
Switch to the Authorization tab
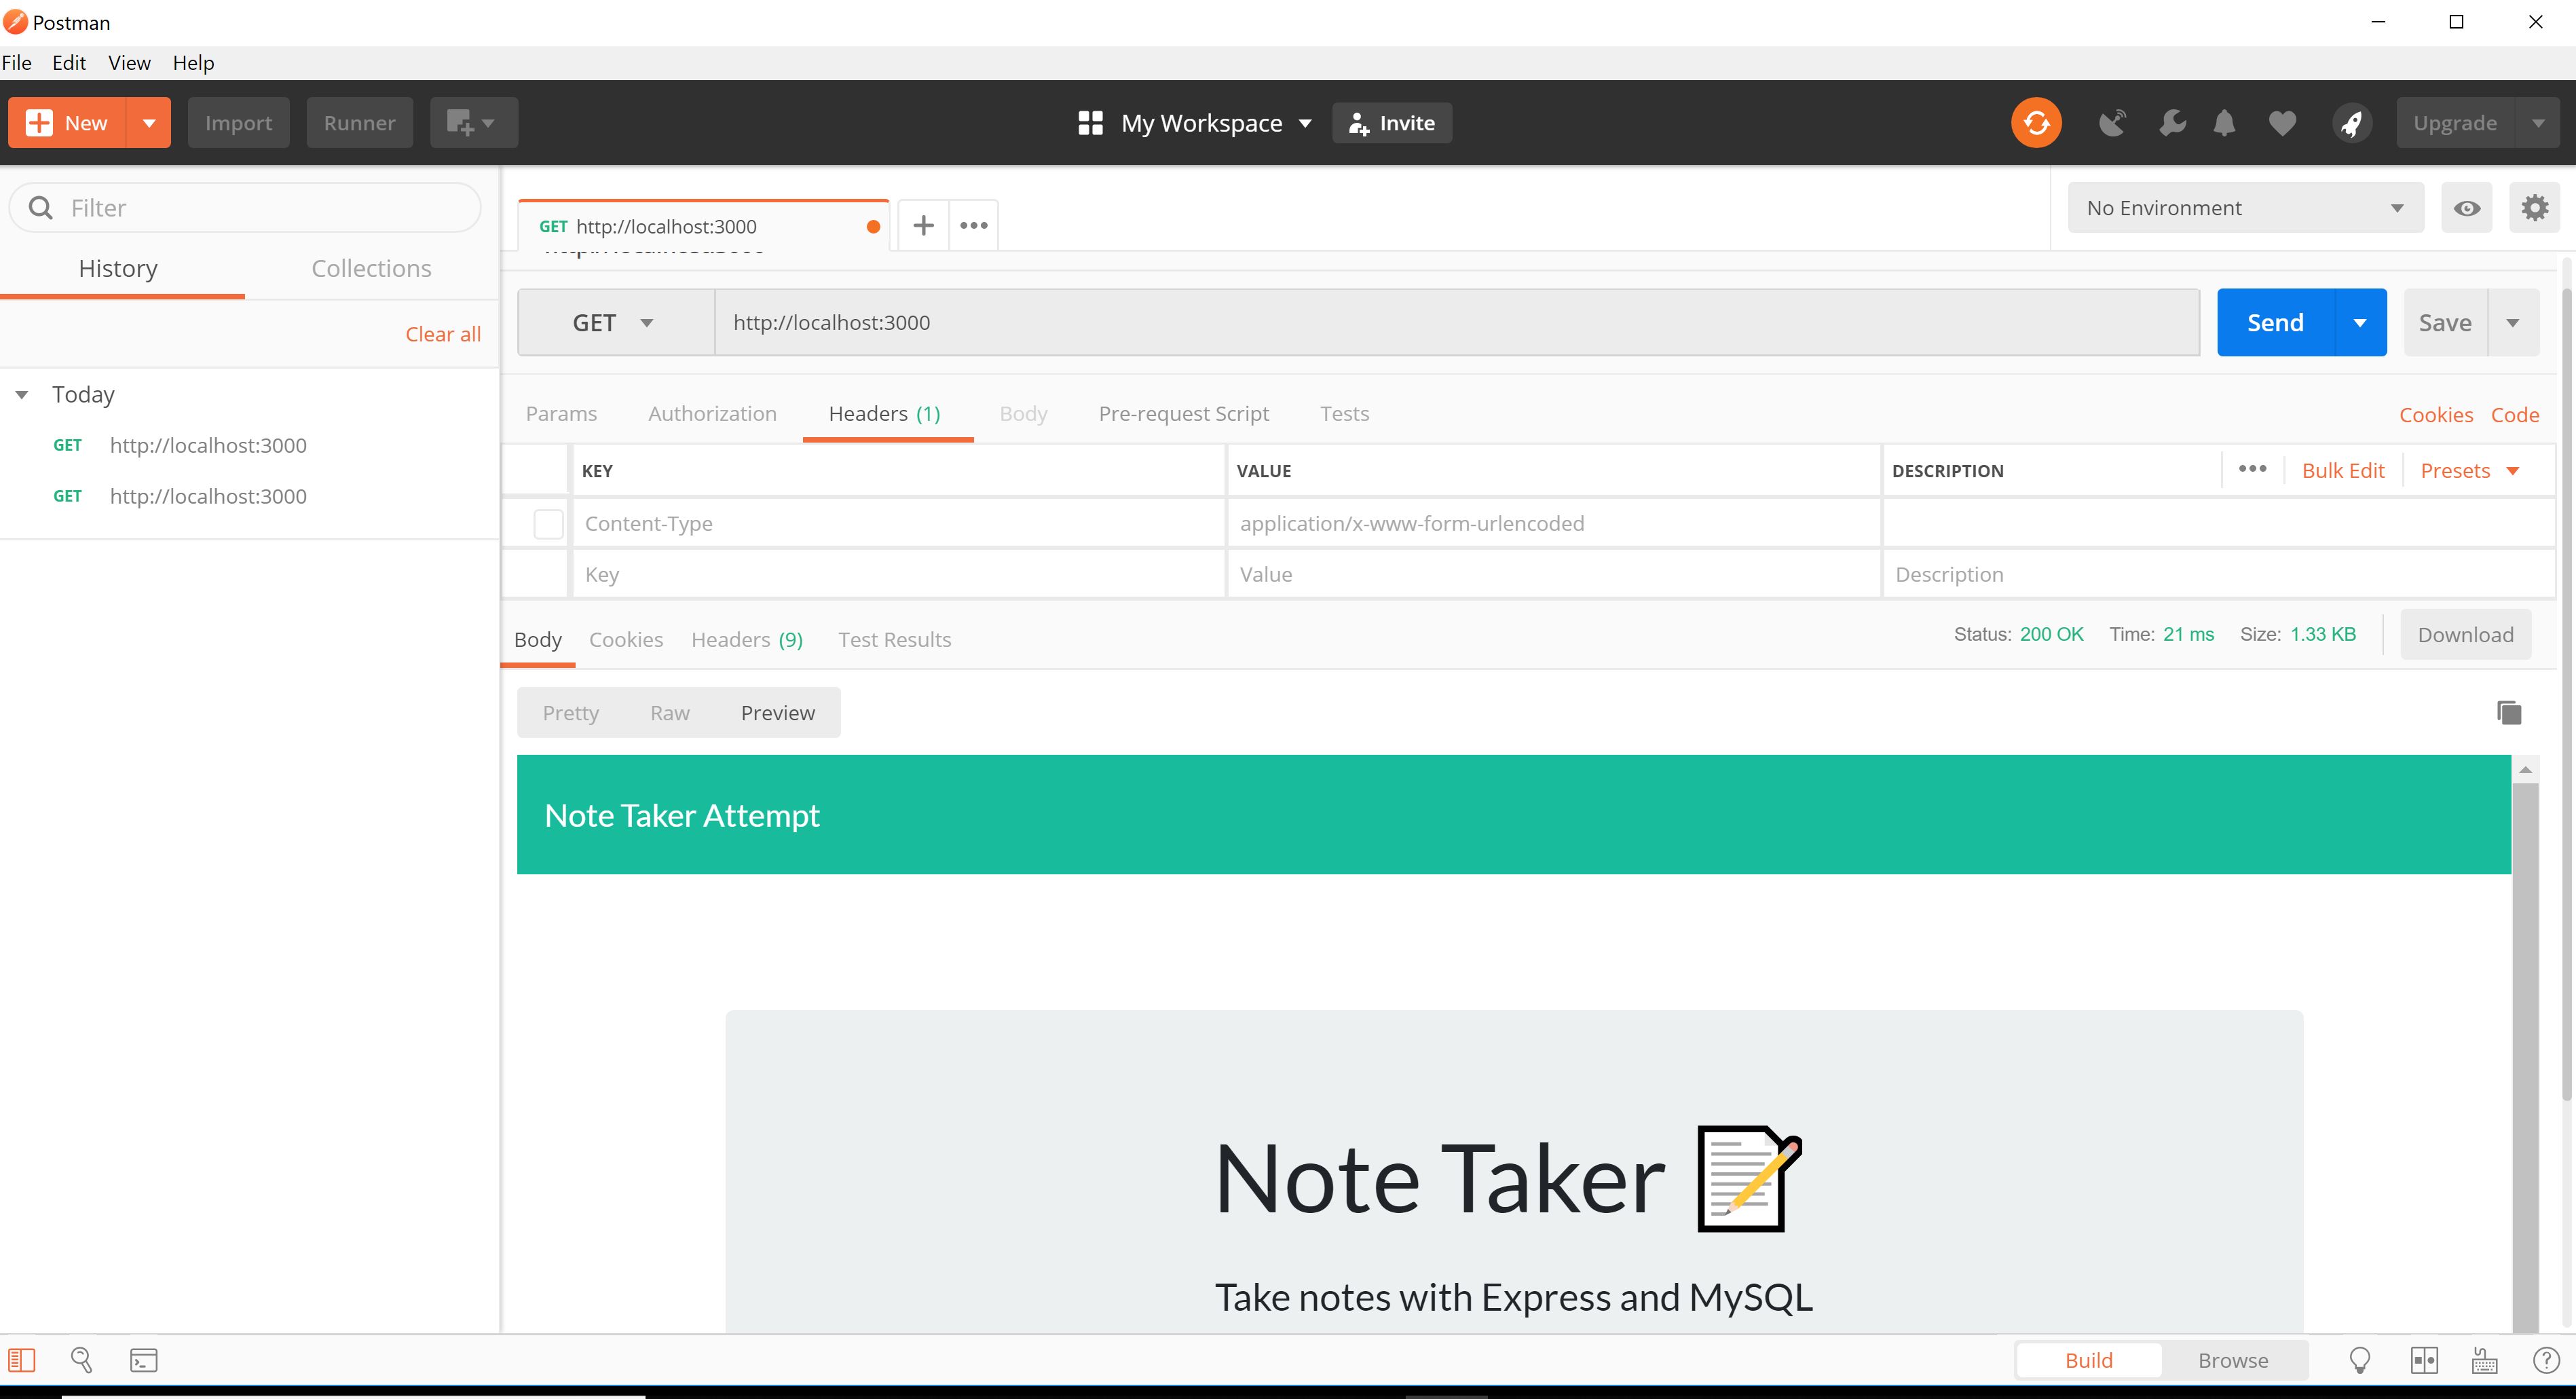click(x=712, y=413)
